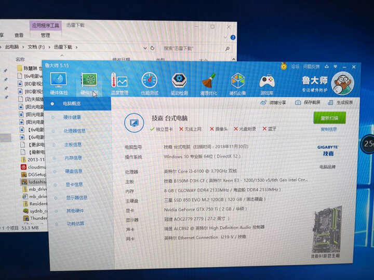Select 硬盘信息 in sidebar
The height and width of the screenshot is (280, 374).
(x=74, y=171)
